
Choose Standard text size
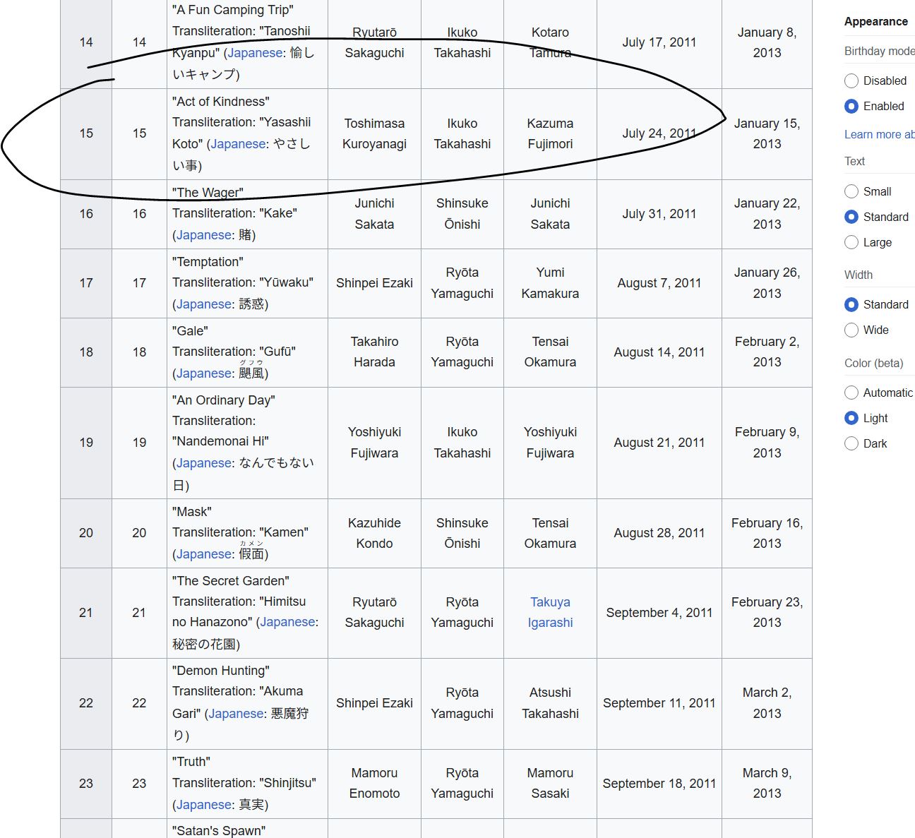(851, 217)
